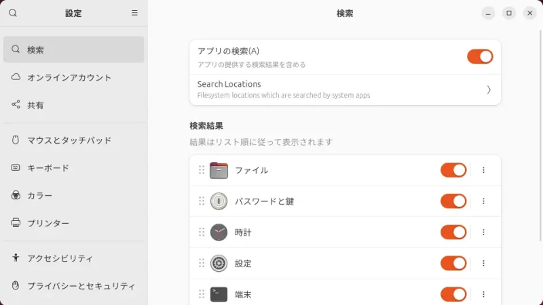543x305 pixels.
Task: Click the ファイル folder app icon
Action: [x=219, y=170]
